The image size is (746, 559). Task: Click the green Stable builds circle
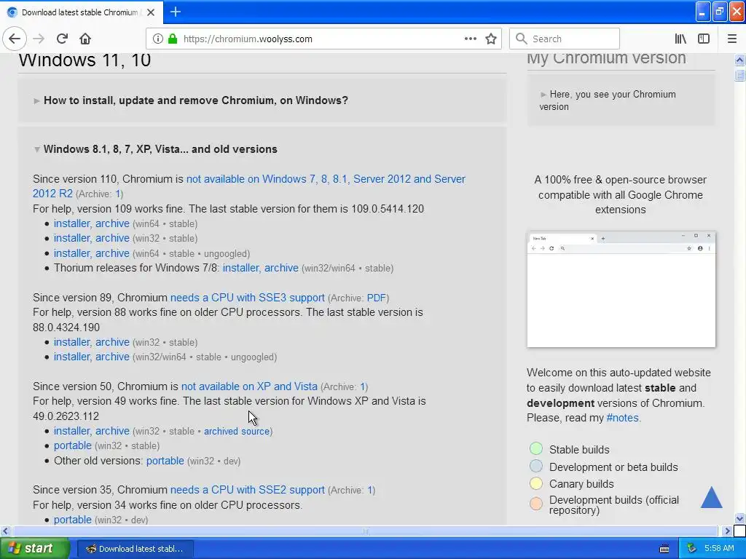click(536, 448)
